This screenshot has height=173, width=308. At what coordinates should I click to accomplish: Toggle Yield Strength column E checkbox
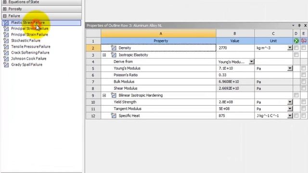[304, 102]
